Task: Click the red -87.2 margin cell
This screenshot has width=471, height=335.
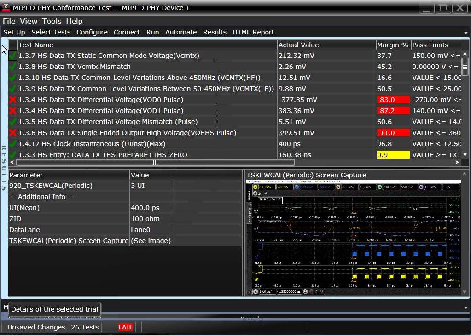Action: tap(392, 111)
